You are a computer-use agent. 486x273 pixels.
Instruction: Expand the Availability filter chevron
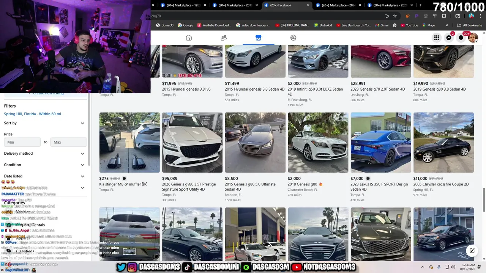[82, 188]
